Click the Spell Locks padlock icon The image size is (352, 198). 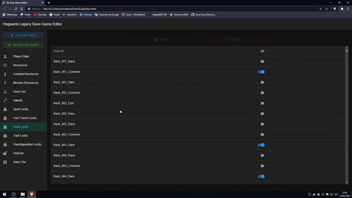tap(5, 109)
